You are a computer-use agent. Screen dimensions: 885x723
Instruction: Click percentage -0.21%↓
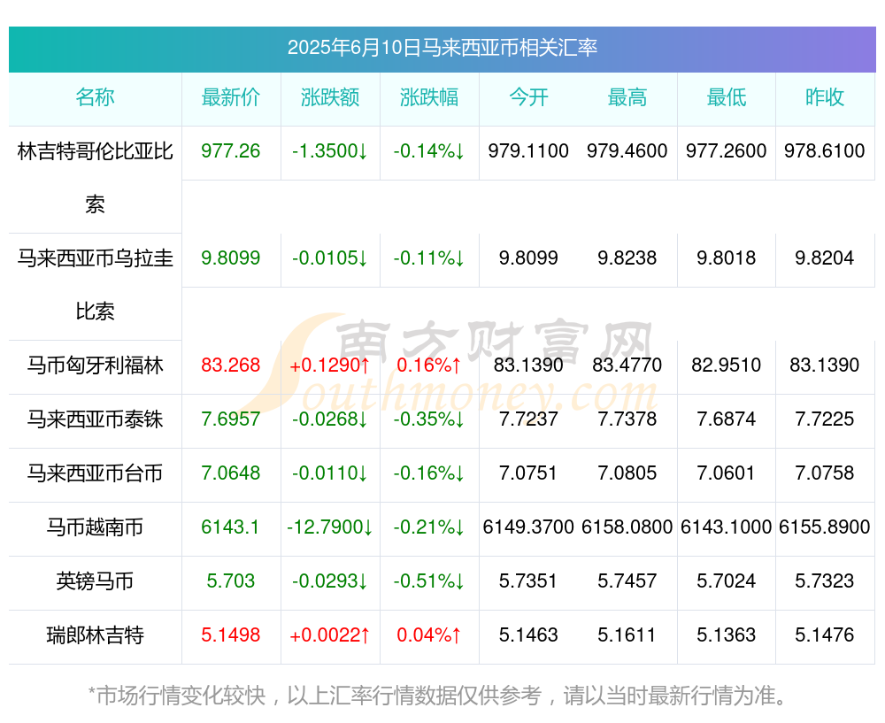(429, 527)
